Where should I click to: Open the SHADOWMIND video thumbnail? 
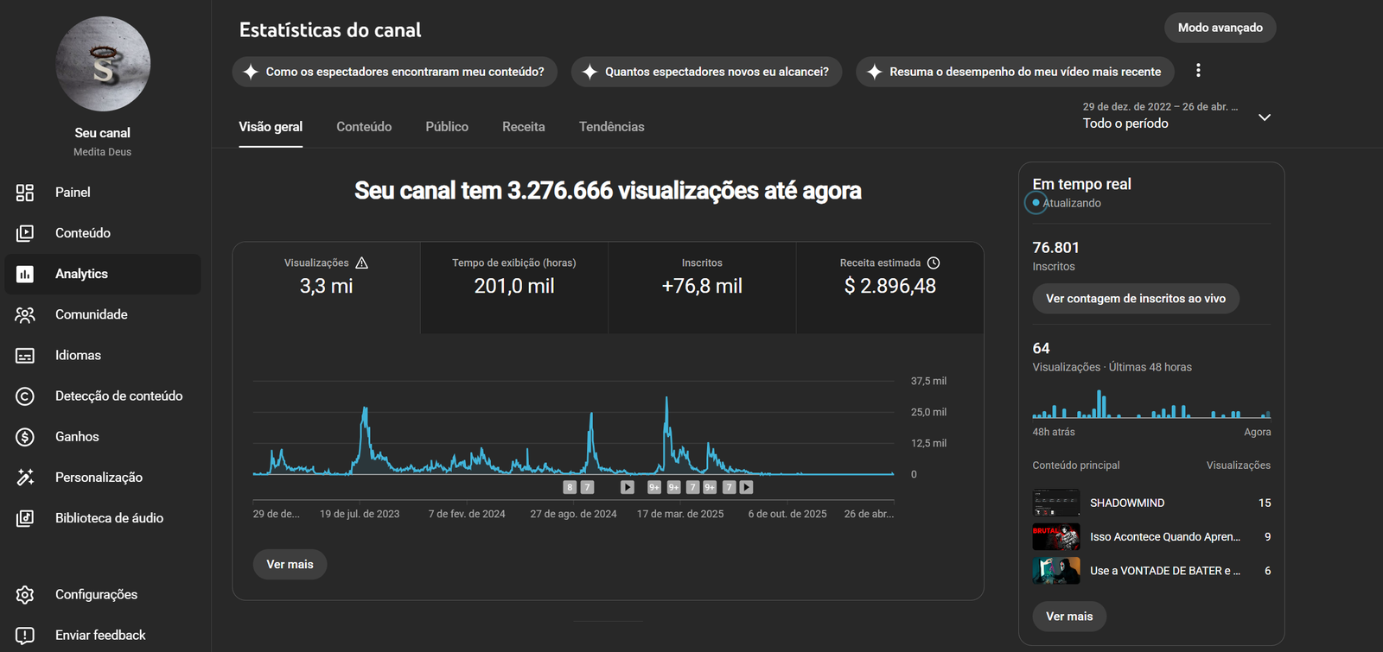pyautogui.click(x=1055, y=503)
